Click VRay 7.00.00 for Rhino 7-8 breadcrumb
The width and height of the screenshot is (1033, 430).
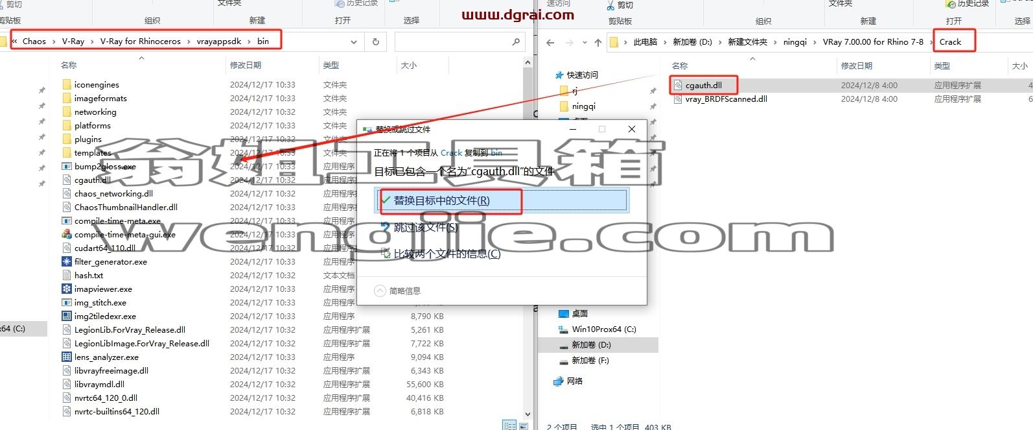pos(873,42)
